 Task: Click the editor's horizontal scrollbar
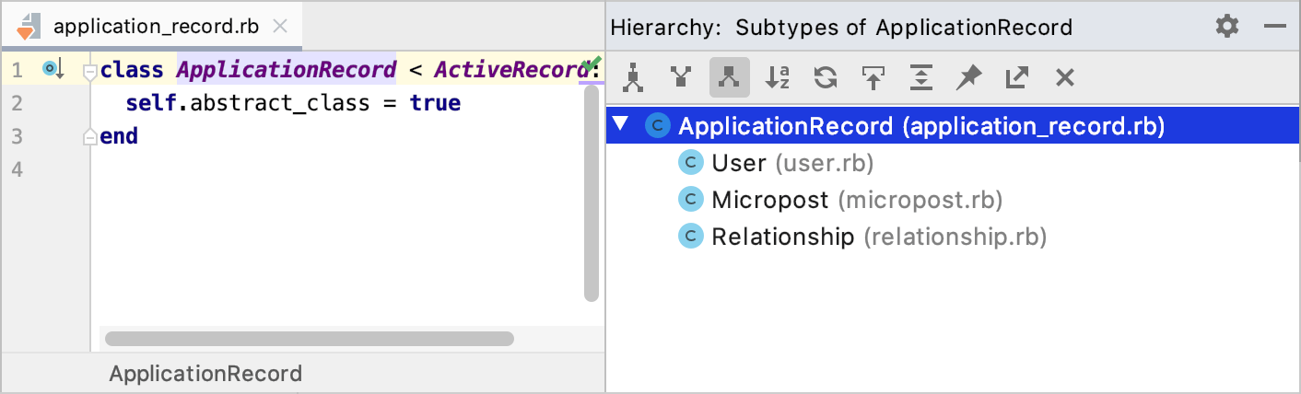(x=309, y=338)
